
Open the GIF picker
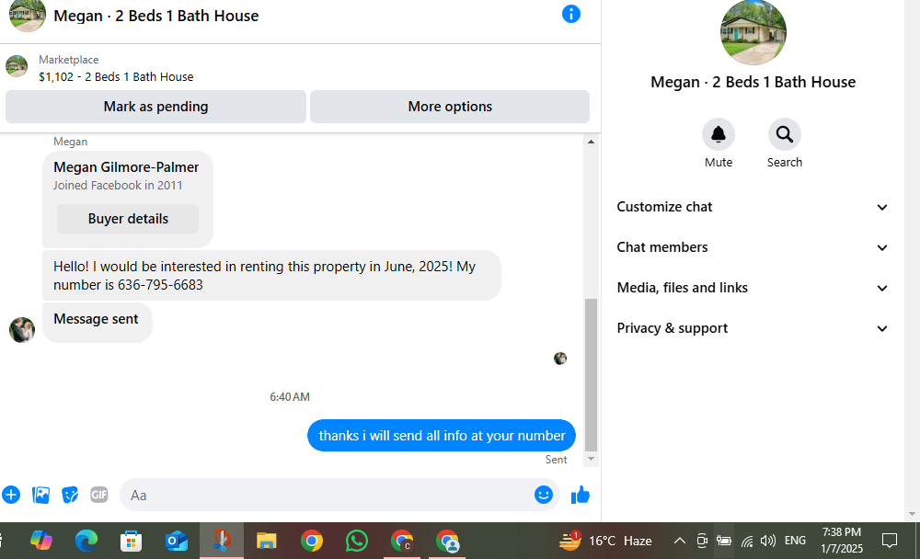tap(99, 495)
